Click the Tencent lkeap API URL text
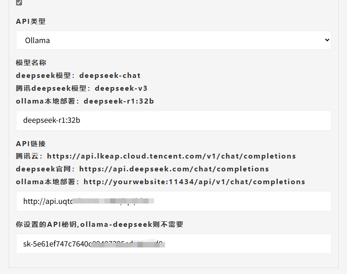The width and height of the screenshot is (347, 274). point(171,156)
